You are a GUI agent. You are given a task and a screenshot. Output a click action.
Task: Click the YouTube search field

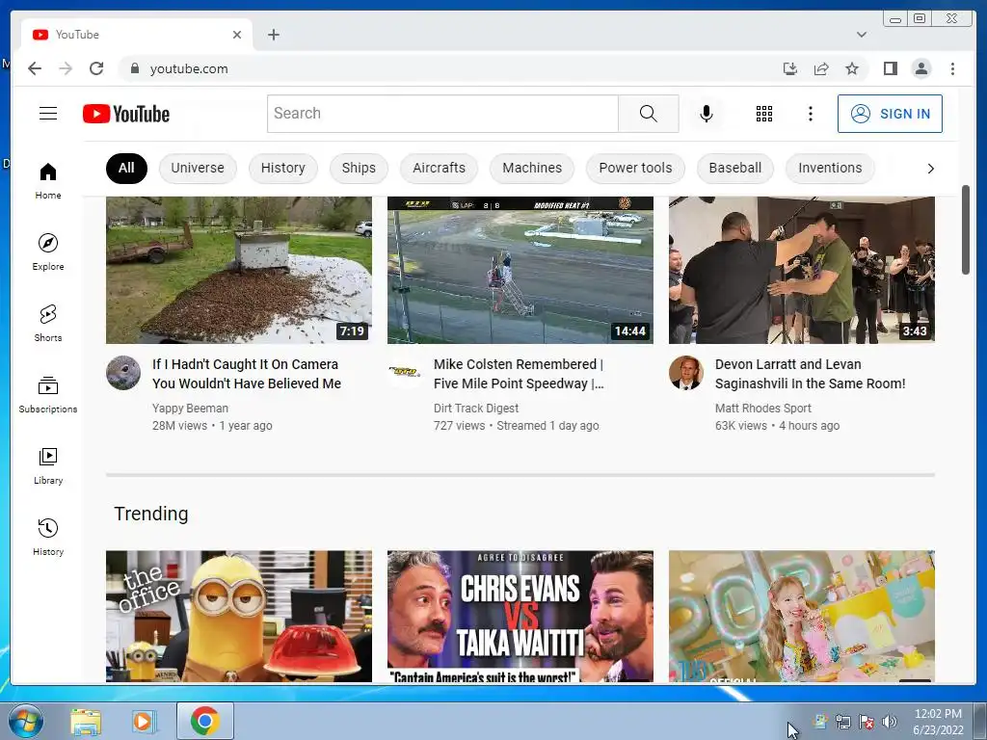(x=442, y=114)
